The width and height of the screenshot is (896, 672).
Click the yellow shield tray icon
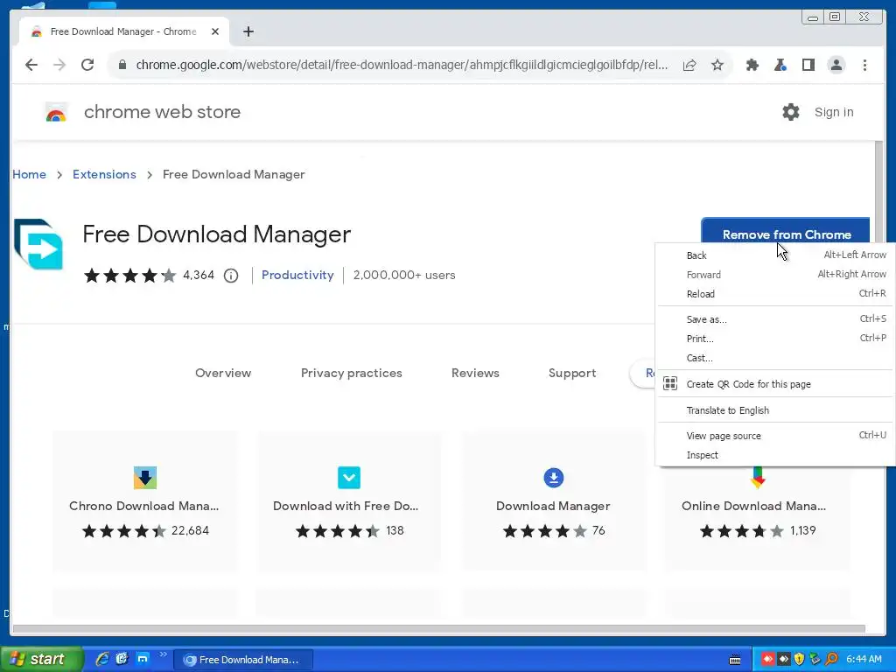pos(799,660)
